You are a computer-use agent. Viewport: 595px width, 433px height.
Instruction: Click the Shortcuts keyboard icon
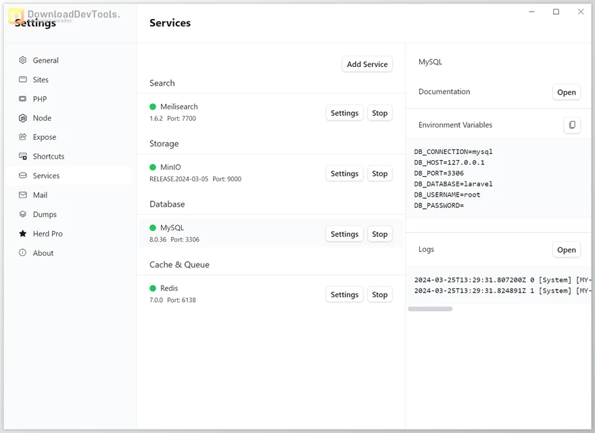[x=23, y=156]
